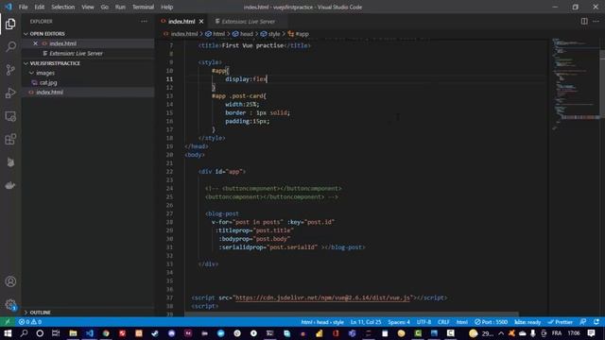Image resolution: width=605 pixels, height=340 pixels.
Task: Open the Docker view in activity bar
Action: coord(10,185)
